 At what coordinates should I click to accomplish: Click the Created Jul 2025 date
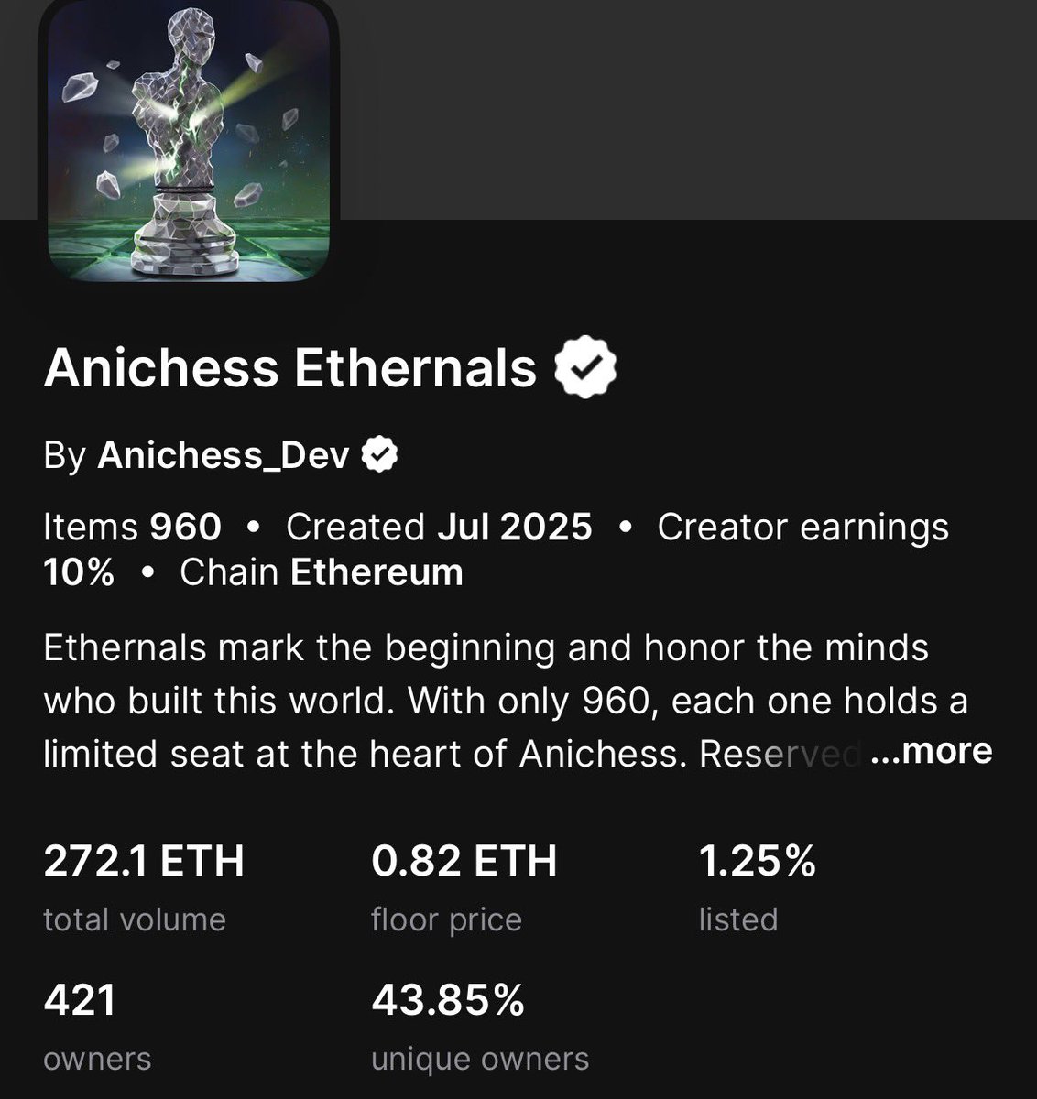[x=439, y=528]
